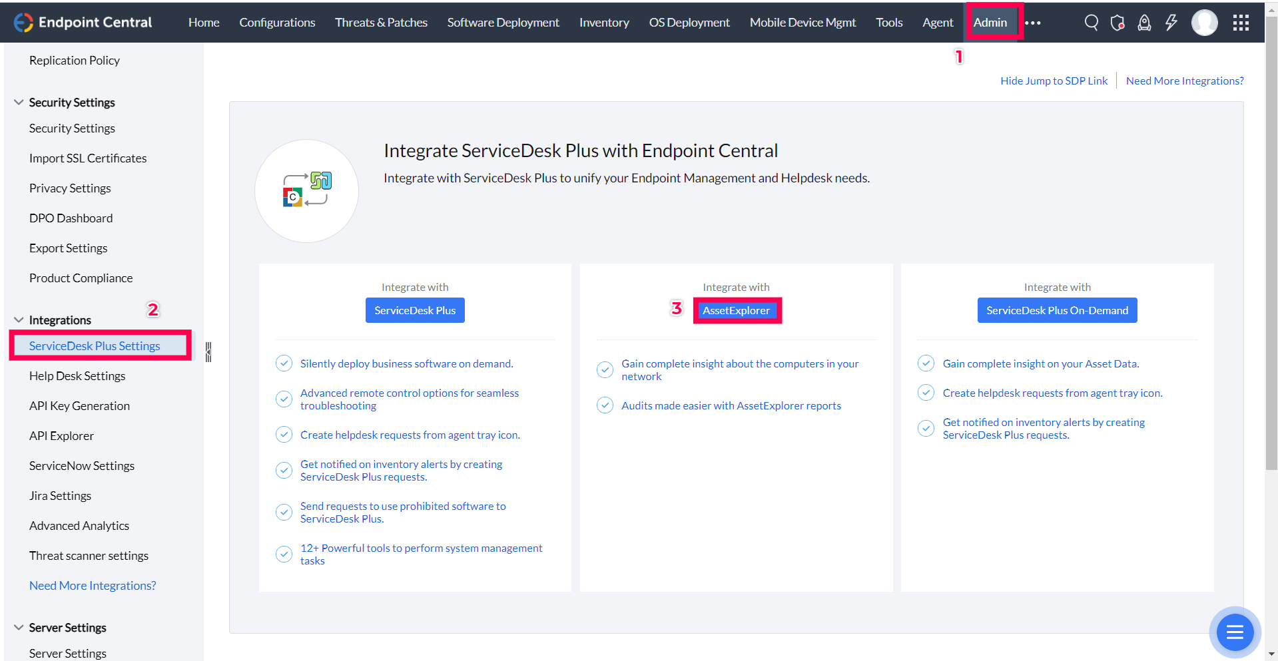Open the global search magnifier icon
This screenshot has height=661, width=1278.
pyautogui.click(x=1091, y=22)
